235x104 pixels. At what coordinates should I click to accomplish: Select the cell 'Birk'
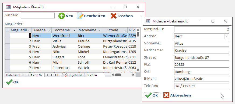coord(89,36)
